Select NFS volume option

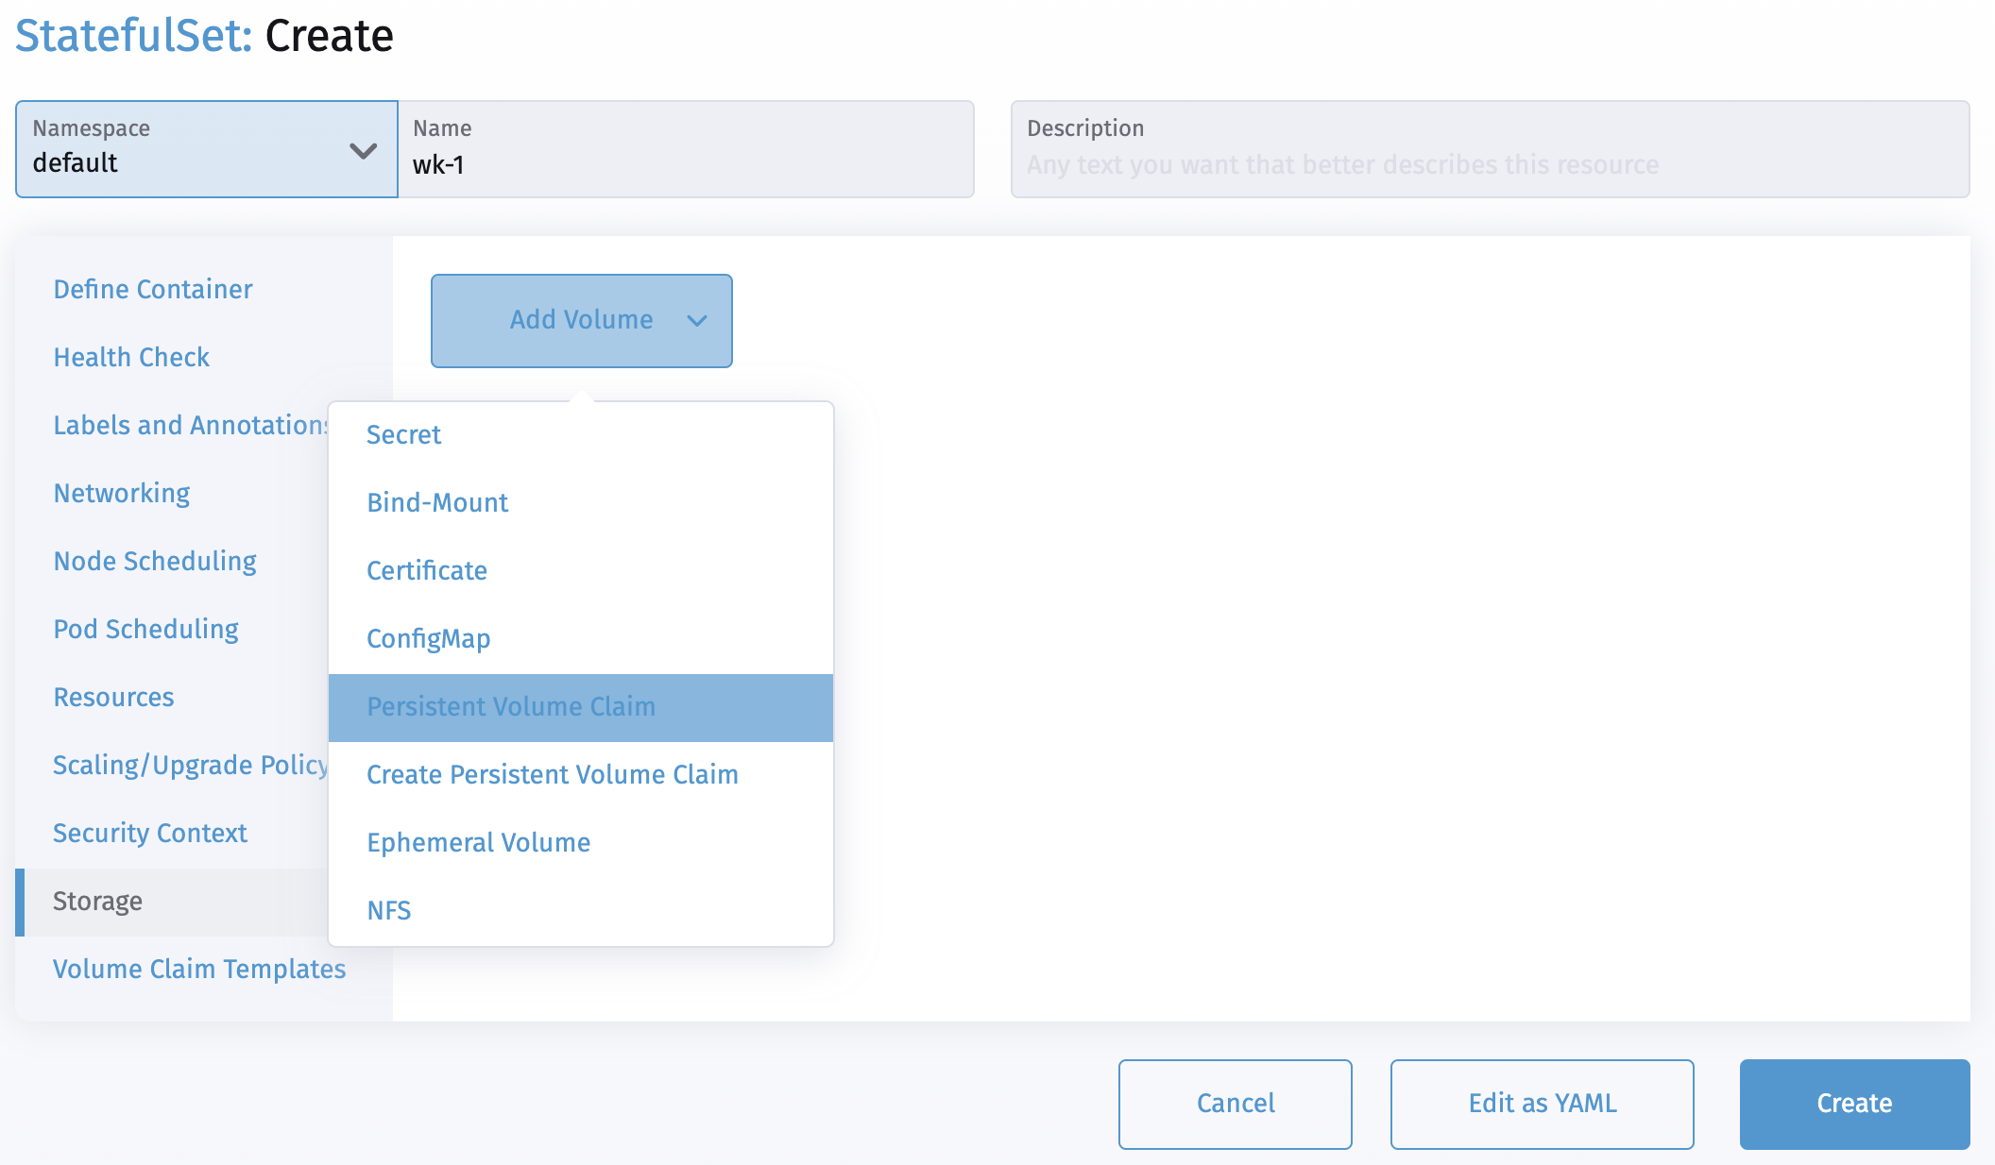coord(388,910)
